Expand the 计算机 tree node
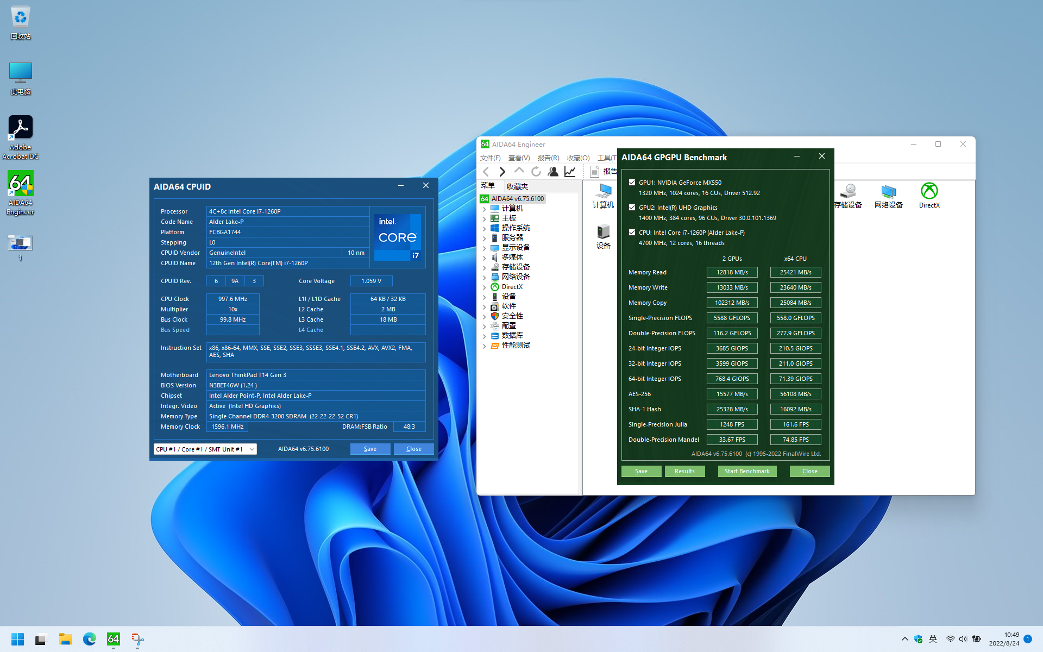Viewport: 1043px width, 652px height. coord(484,209)
